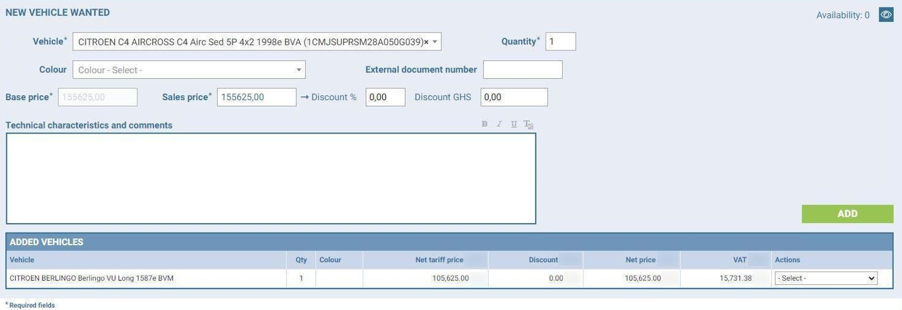902x310 pixels.
Task: Click the 0.00 discount cell value
Action: coord(556,278)
